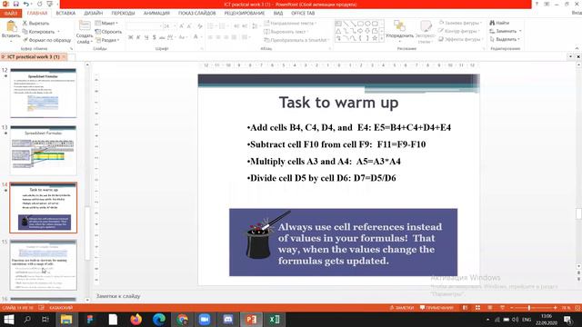Select slide 15 thumbnail in slide panel
The width and height of the screenshot is (582, 327).
44,264
